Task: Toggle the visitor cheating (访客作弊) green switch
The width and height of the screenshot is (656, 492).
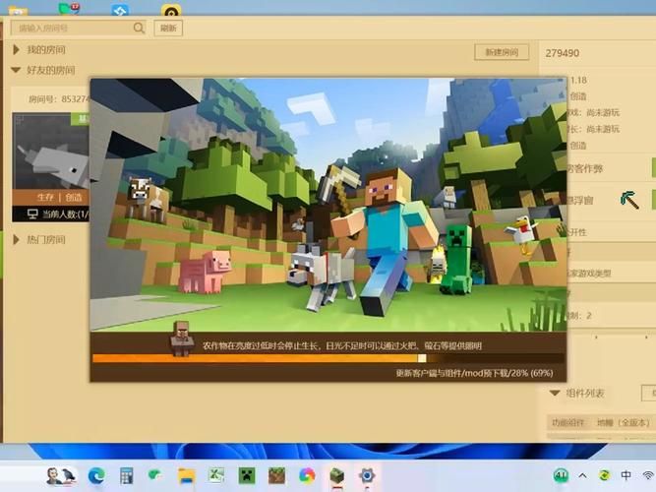Action: [x=653, y=168]
